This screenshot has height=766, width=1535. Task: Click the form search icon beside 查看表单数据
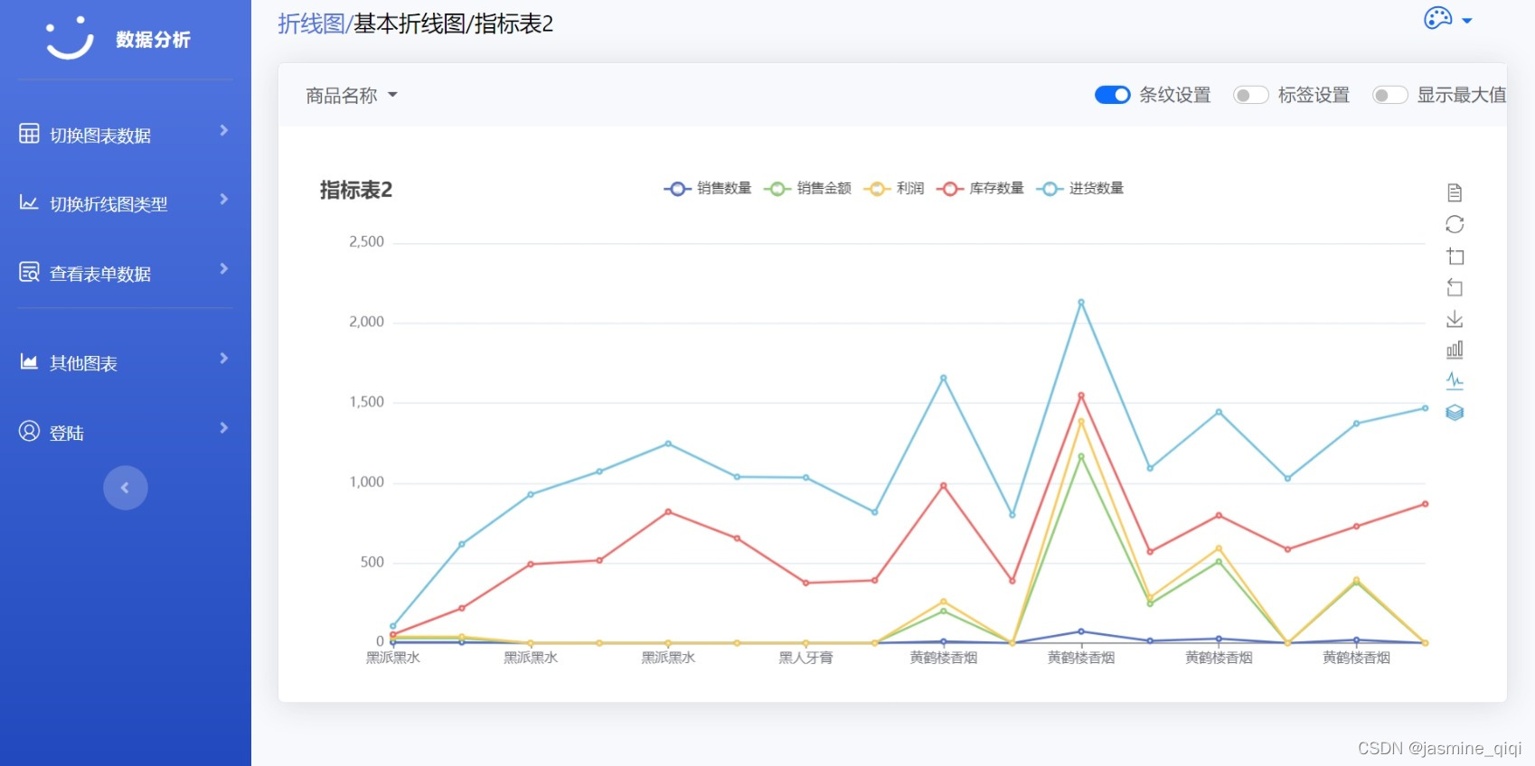(x=29, y=272)
